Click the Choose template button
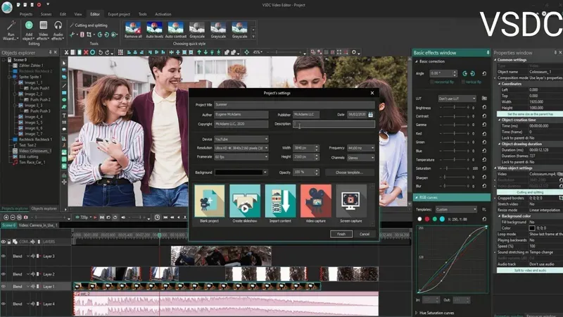This screenshot has height=317, width=563. tap(349, 173)
